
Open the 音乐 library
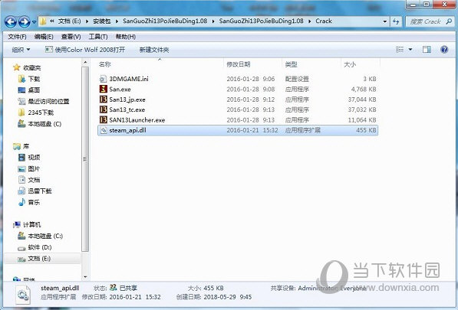pyautogui.click(x=34, y=202)
